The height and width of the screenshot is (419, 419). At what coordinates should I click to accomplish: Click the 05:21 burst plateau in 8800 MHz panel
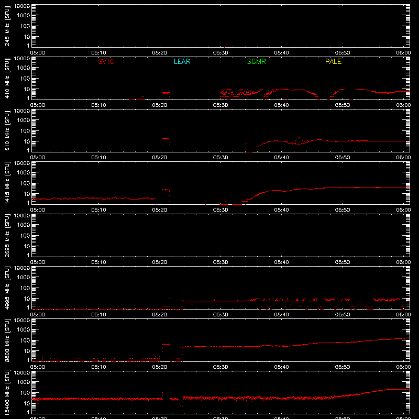point(166,345)
